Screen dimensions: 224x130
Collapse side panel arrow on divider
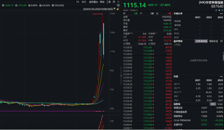pyautogui.click(x=121, y=76)
